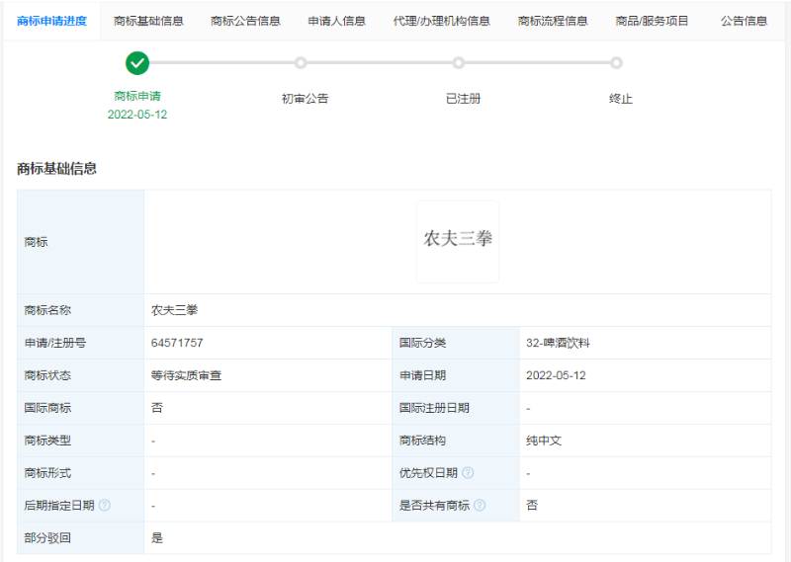This screenshot has height=562, width=791.
Task: Click the 终止 progress step circle
Action: [616, 63]
